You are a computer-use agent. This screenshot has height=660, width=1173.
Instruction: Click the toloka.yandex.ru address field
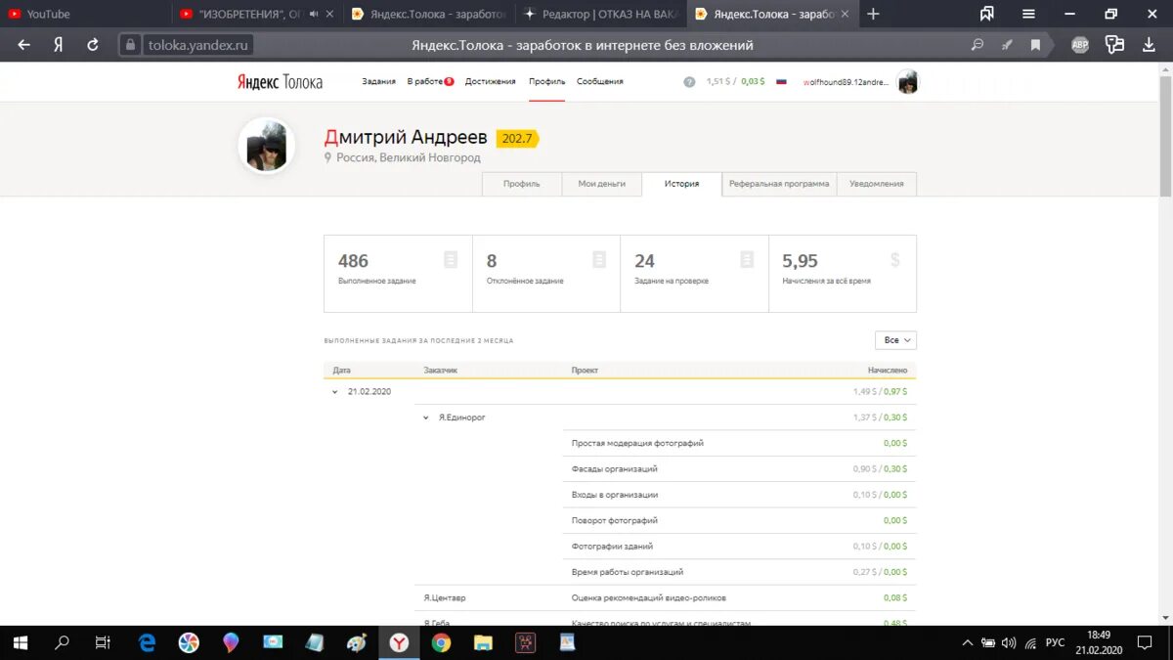(199, 45)
